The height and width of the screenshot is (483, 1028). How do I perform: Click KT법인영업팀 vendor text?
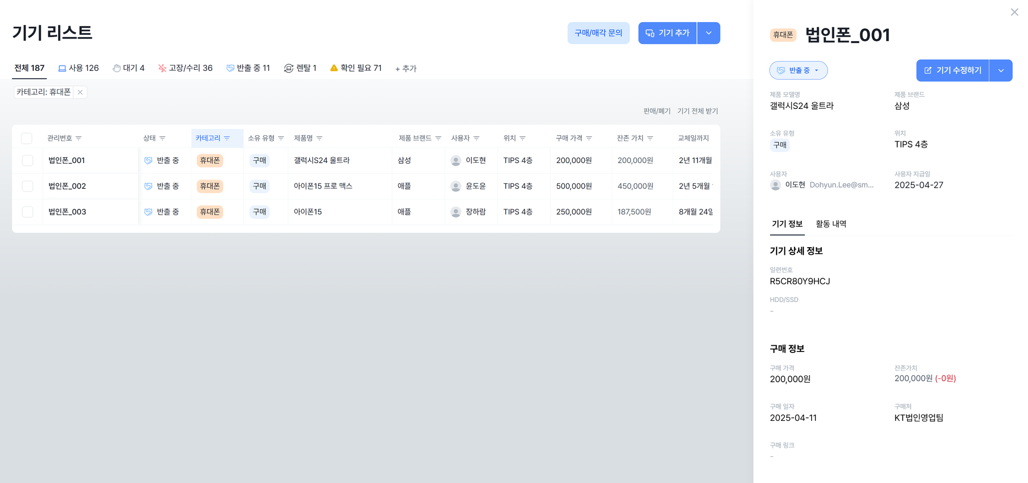click(x=919, y=418)
